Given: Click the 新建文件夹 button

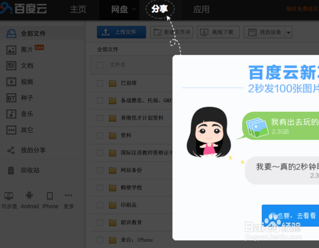Looking at the screenshot, I should (172, 32).
